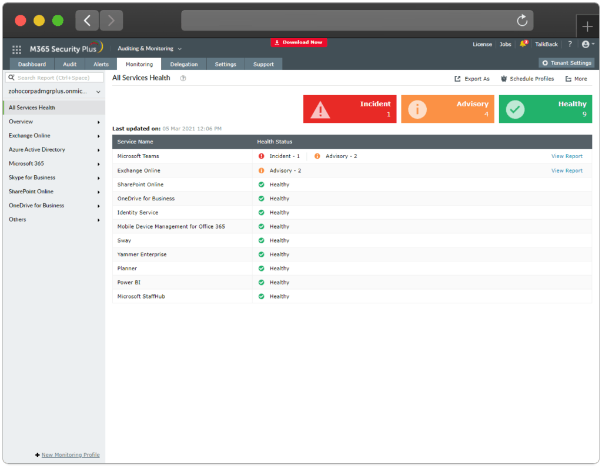
Task: Open the user account avatar menu
Action: point(588,44)
